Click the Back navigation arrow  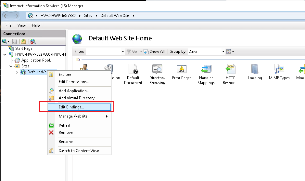pyautogui.click(x=6, y=16)
